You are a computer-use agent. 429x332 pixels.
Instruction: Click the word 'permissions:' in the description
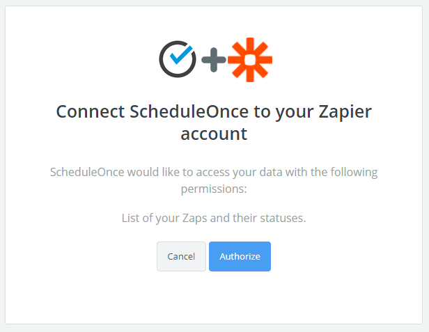(214, 189)
